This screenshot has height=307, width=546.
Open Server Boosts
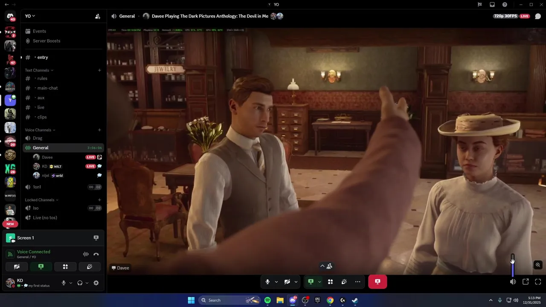click(63, 41)
